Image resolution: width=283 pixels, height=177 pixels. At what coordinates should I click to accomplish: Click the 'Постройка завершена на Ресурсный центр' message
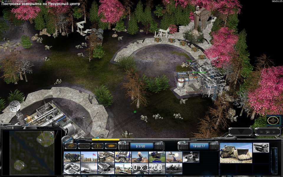[x=41, y=4]
